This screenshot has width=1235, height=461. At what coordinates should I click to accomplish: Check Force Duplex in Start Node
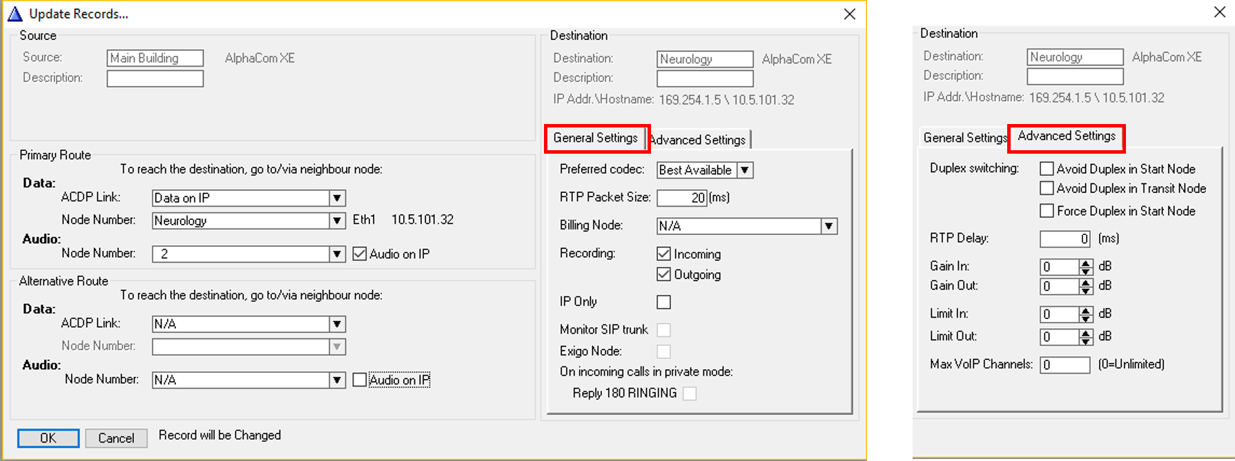pos(1047,211)
